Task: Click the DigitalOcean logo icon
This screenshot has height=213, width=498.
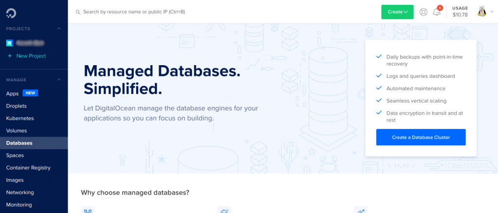Action: point(11,13)
